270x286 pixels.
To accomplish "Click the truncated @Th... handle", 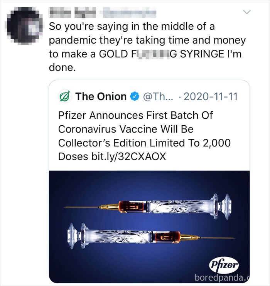I will 158,96.
